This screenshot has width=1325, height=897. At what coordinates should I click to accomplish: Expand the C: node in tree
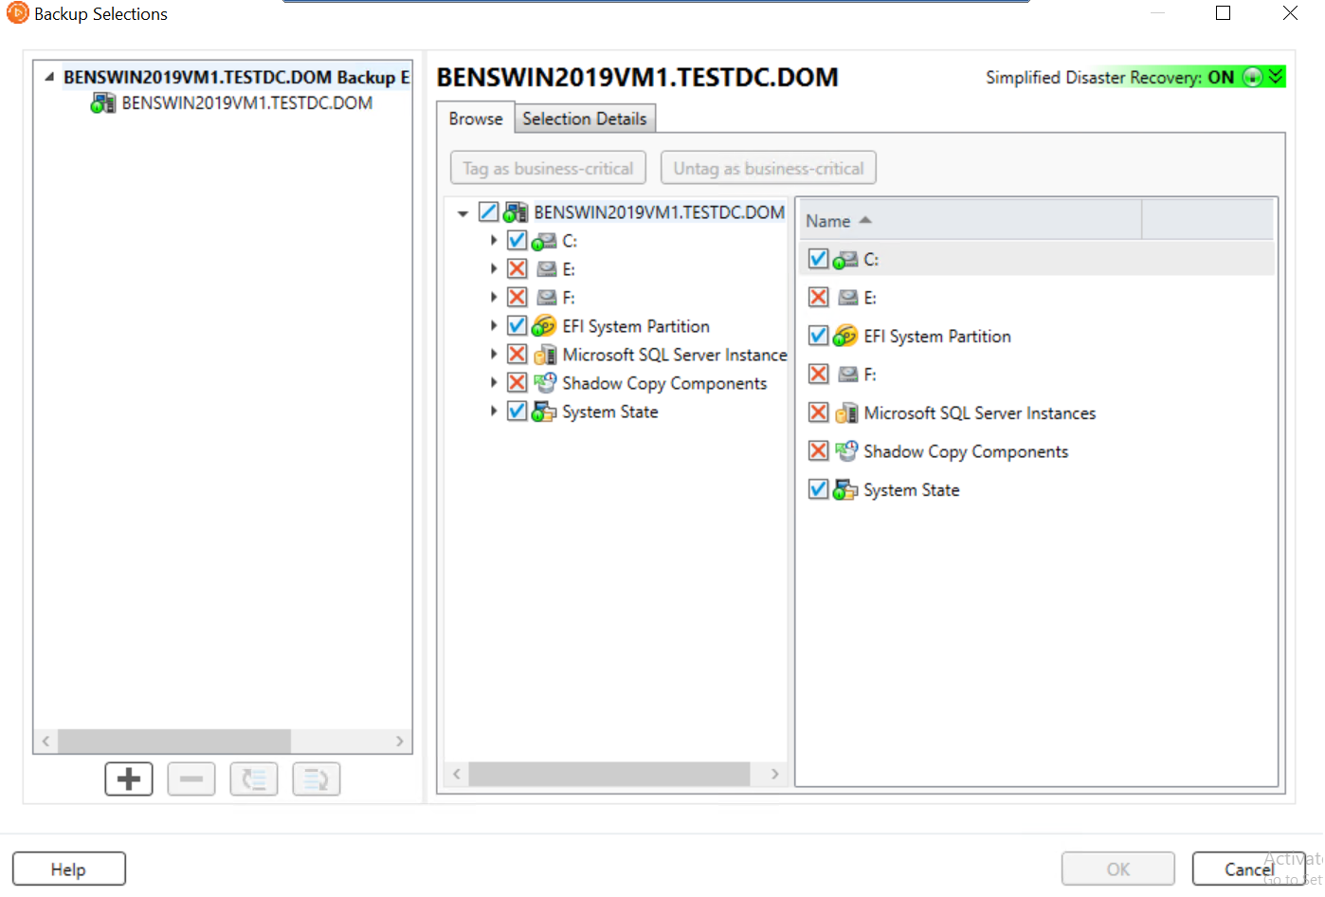[x=494, y=241]
